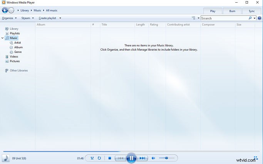The width and height of the screenshot is (263, 164).
Task: Sort by the Length column header
Action: [x=142, y=25]
